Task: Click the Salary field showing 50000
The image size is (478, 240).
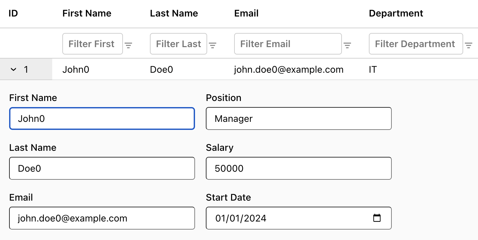Action: [x=298, y=168]
